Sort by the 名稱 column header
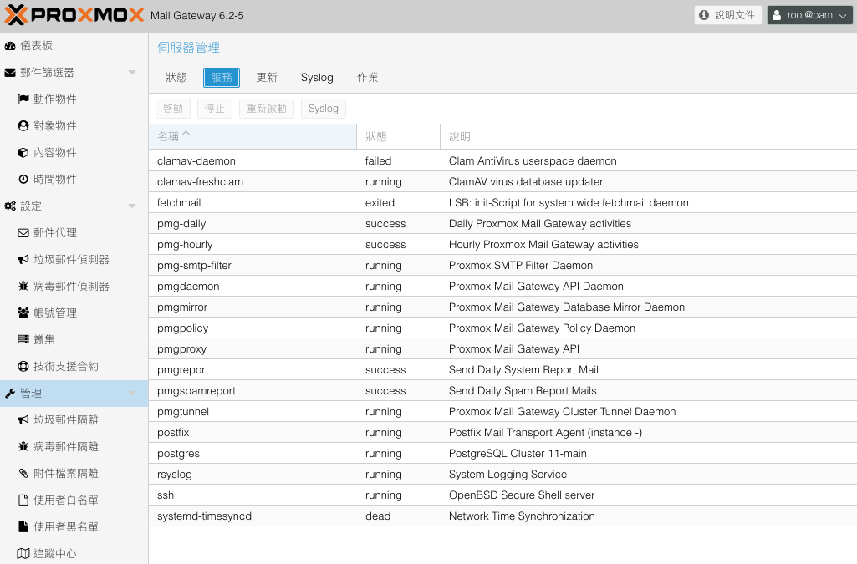The height and width of the screenshot is (564, 857). tap(253, 136)
